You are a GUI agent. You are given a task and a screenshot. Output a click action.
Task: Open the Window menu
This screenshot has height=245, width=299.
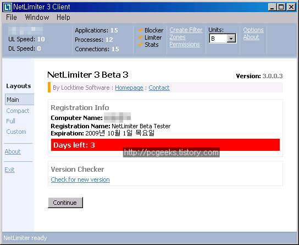(x=37, y=18)
